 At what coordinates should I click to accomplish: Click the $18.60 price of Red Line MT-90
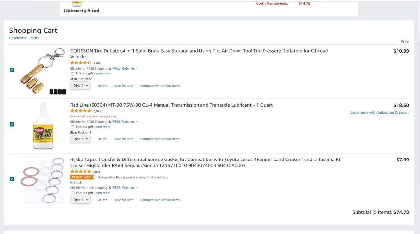[401, 105]
